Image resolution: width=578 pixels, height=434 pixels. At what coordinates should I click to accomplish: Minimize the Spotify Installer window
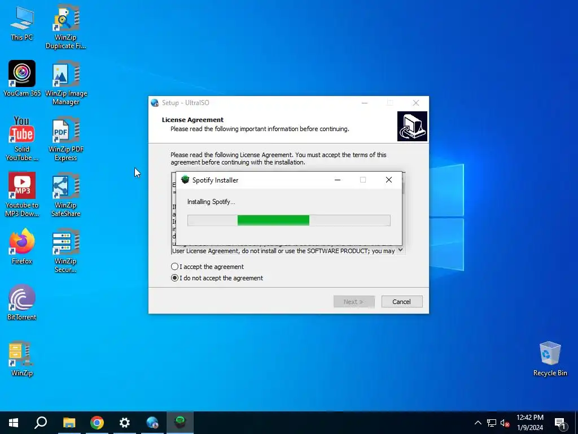click(338, 180)
